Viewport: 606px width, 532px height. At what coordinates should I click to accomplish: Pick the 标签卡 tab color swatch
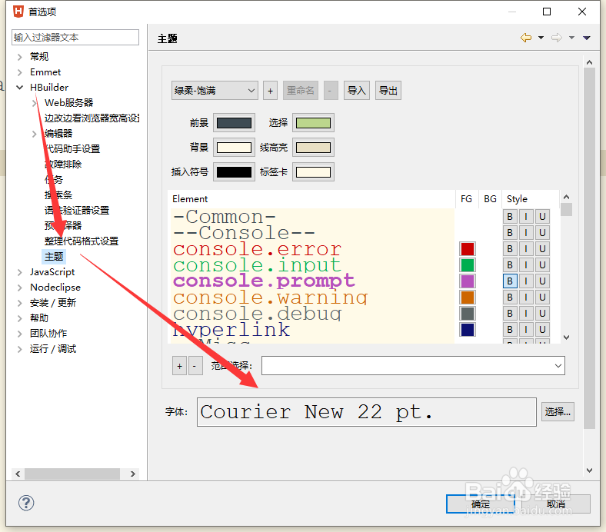point(313,172)
